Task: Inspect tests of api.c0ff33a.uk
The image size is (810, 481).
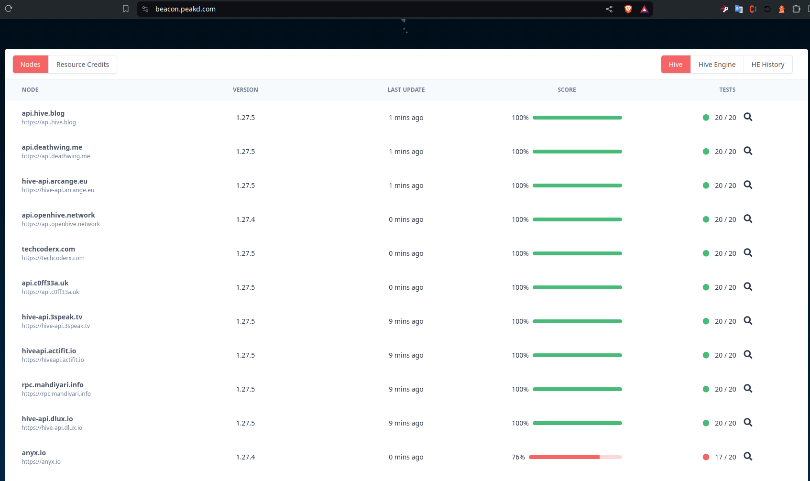Action: pos(748,287)
